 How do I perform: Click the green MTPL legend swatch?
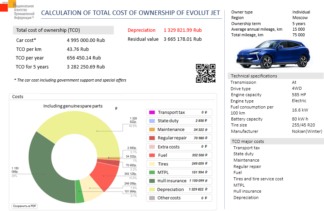[152, 172]
